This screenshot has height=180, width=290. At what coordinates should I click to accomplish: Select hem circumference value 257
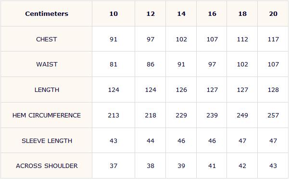click(273, 115)
